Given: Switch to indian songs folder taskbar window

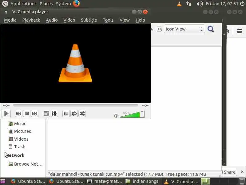Looking at the screenshot, I should pyautogui.click(x=142, y=181).
